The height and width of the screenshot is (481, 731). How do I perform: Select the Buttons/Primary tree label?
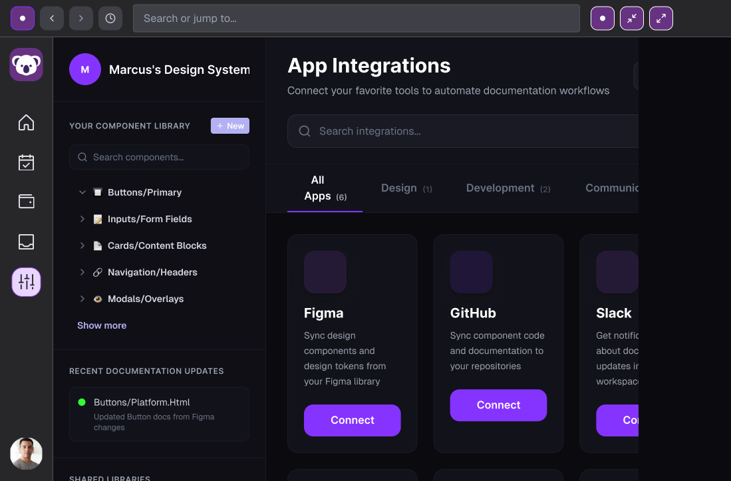(144, 192)
